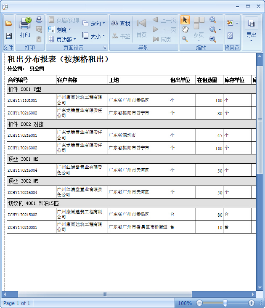
Task: Click the 扣件 2001 T型 group row
Action: click(x=132, y=89)
